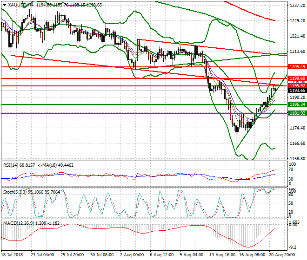Click the 18 Jul 2018 date label
This screenshot has height=260, width=307.
tap(12, 255)
